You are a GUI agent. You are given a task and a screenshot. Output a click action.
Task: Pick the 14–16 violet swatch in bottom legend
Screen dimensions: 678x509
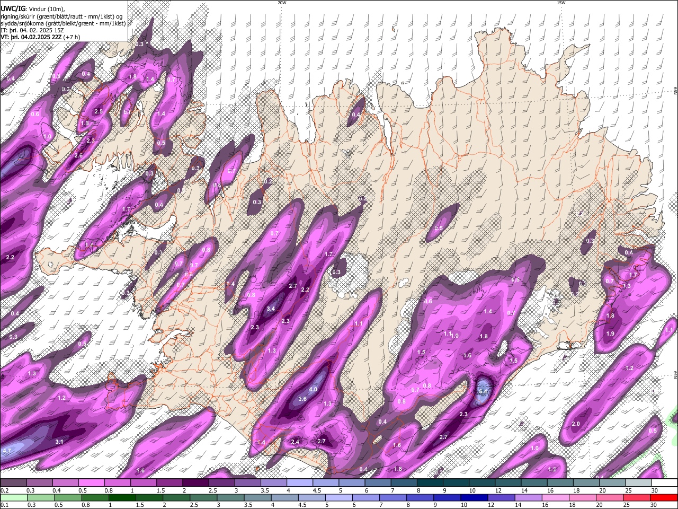coord(529,497)
